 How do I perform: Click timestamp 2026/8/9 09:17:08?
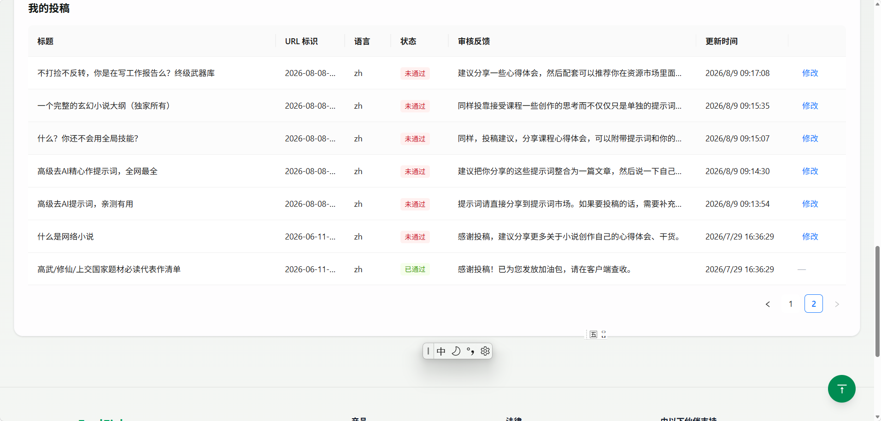[737, 73]
